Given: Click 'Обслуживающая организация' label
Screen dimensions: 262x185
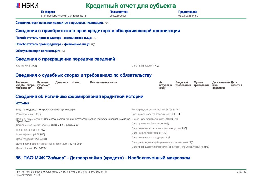Looking at the screenshot, I should [38, 51].
